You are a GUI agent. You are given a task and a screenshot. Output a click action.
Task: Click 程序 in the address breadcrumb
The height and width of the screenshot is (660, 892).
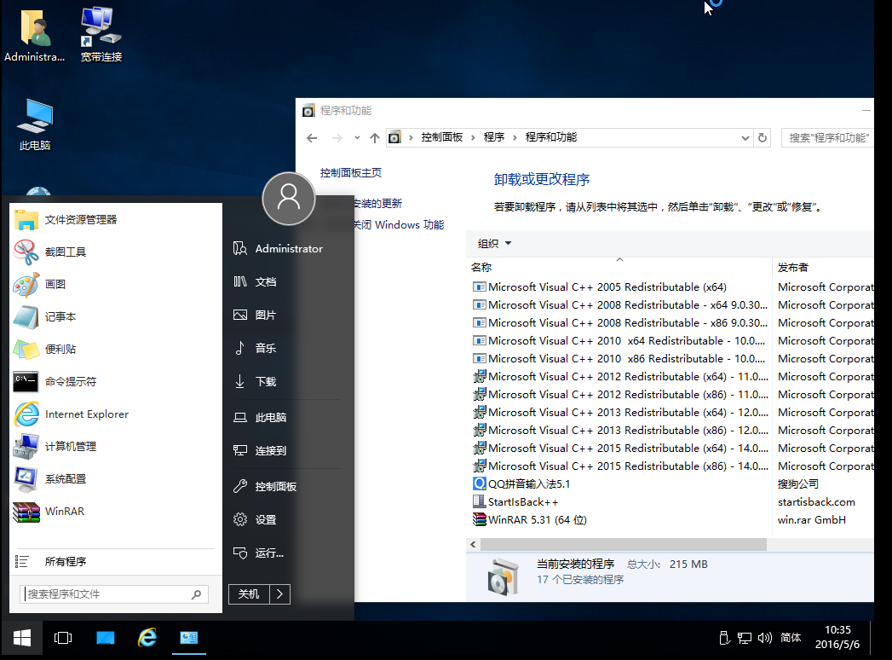[x=494, y=137]
